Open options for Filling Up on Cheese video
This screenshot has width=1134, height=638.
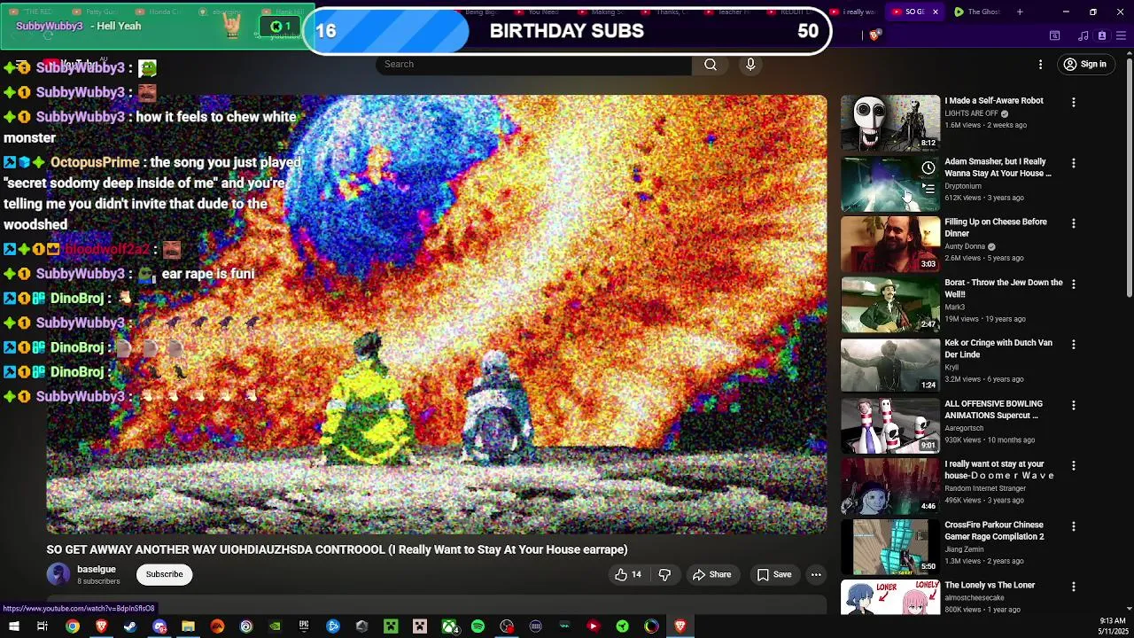1073,223
